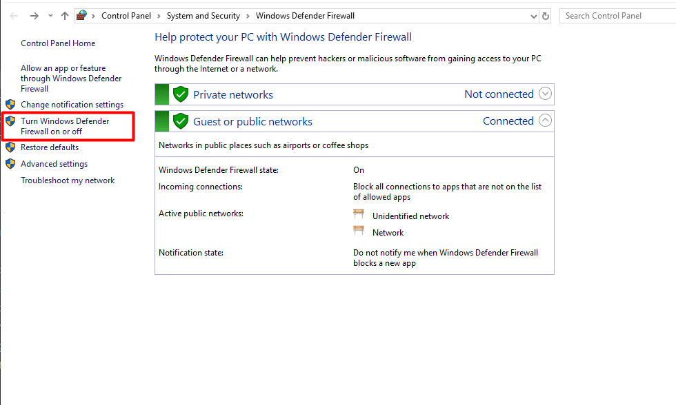Click shield icon beside Change notification settings

[x=10, y=105]
